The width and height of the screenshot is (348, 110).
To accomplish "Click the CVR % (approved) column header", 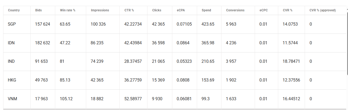I will 322,10.
